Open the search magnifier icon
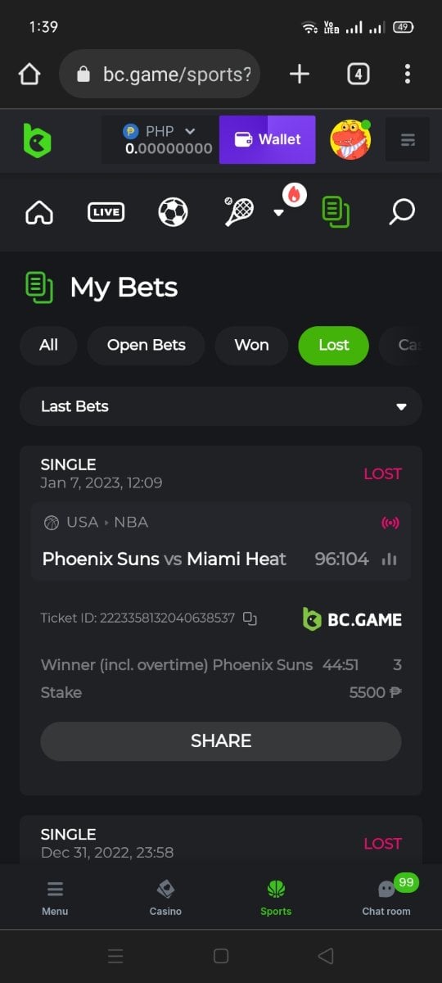The height and width of the screenshot is (983, 442). click(x=402, y=212)
